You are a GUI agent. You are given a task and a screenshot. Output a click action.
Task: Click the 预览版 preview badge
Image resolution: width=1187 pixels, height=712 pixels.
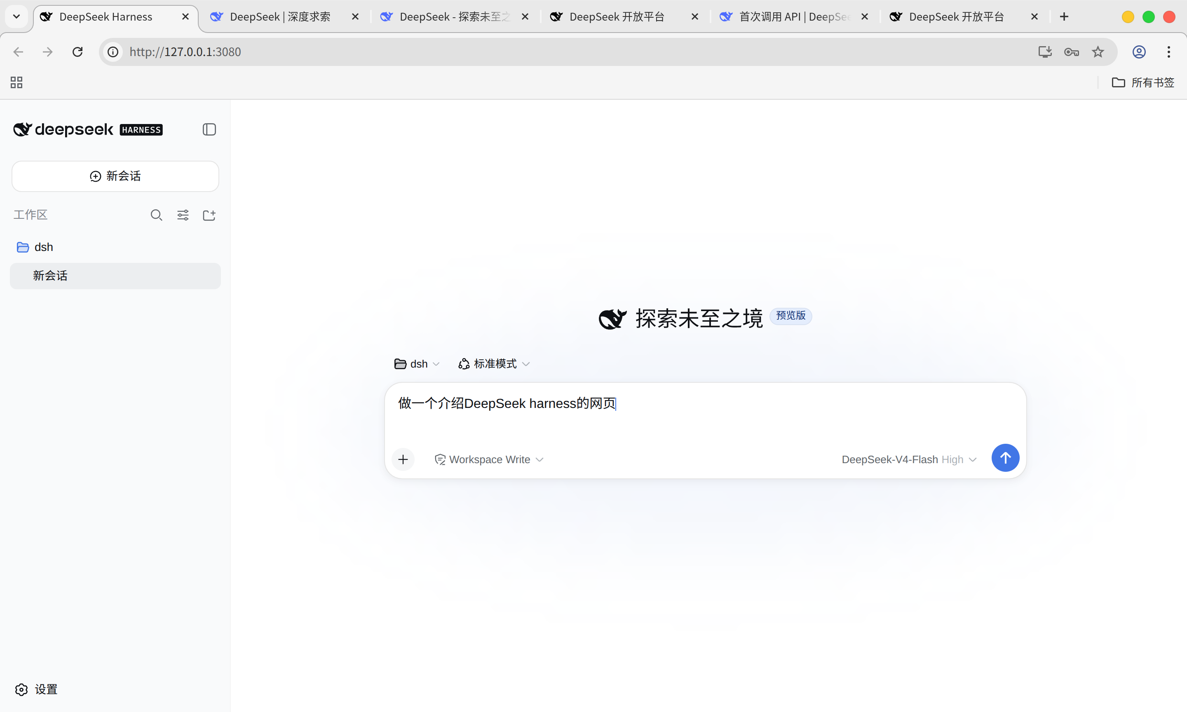pyautogui.click(x=791, y=316)
